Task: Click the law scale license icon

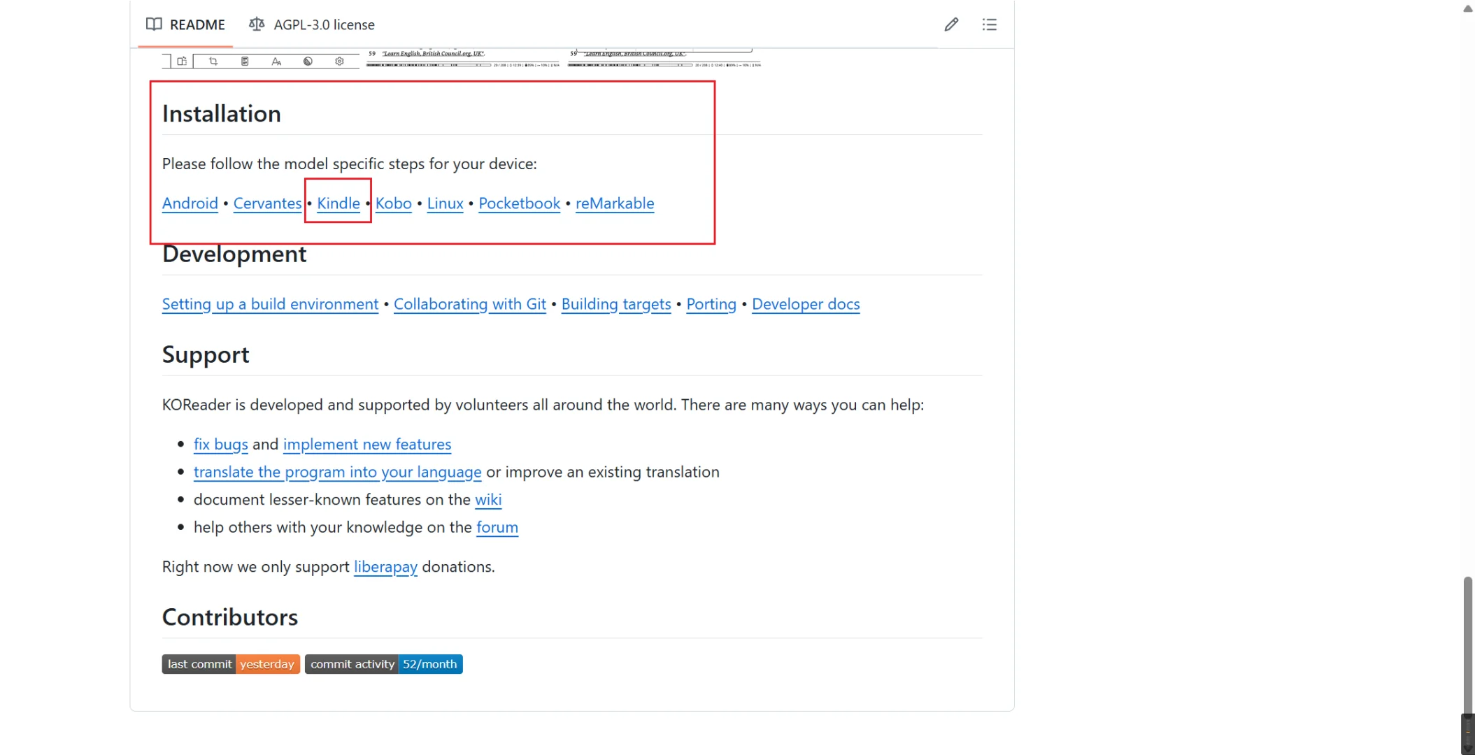Action: click(x=257, y=24)
